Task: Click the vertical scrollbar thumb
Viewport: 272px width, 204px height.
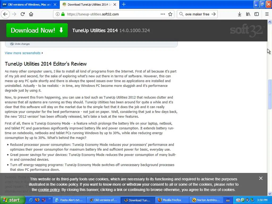Action: [x=270, y=94]
